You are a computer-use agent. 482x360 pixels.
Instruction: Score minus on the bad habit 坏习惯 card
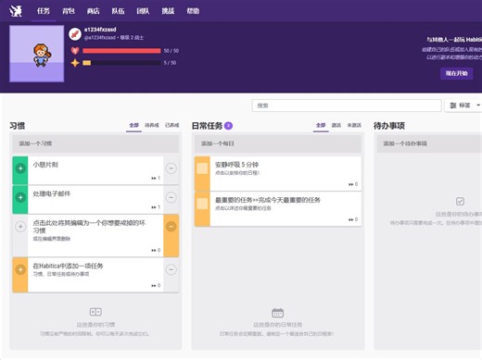pyautogui.click(x=171, y=227)
